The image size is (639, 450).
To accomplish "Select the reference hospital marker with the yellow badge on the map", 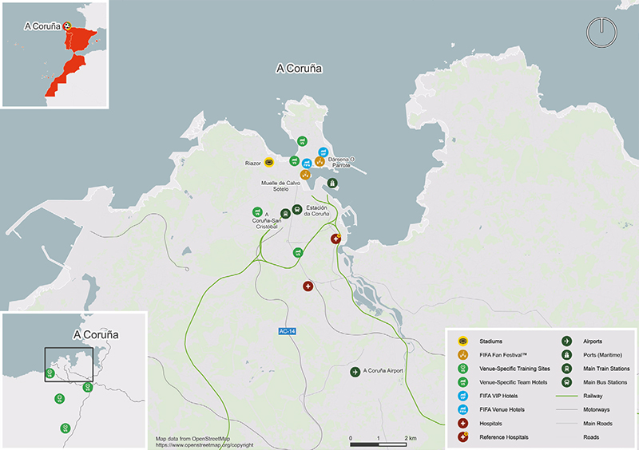I will click(335, 239).
